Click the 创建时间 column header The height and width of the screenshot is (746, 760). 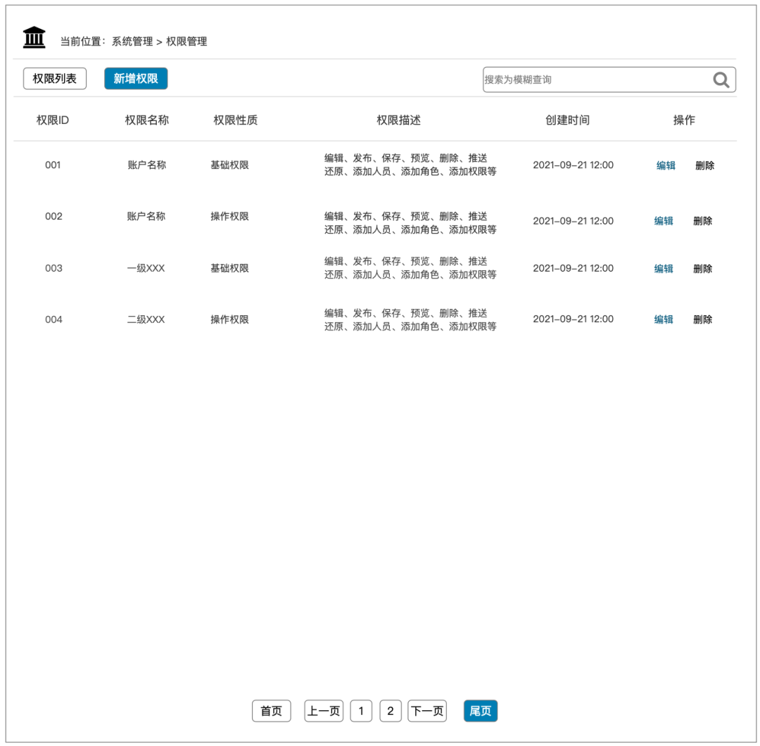coord(568,120)
